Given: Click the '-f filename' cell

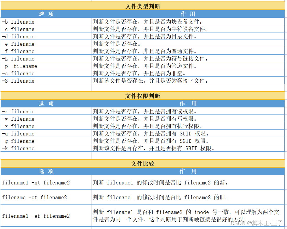Looking at the screenshot, I should coord(46,51).
